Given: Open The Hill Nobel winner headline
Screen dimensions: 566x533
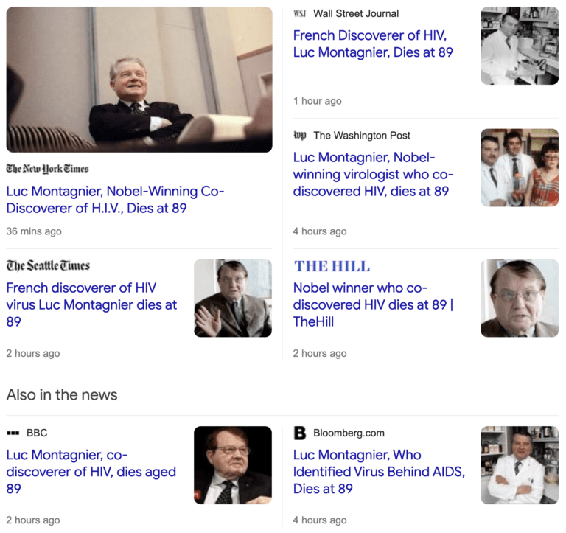Looking at the screenshot, I should pyautogui.click(x=373, y=304).
